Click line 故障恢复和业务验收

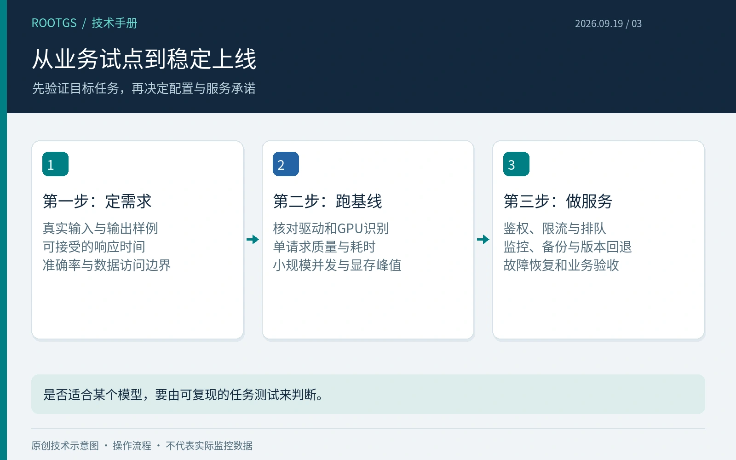coord(561,265)
